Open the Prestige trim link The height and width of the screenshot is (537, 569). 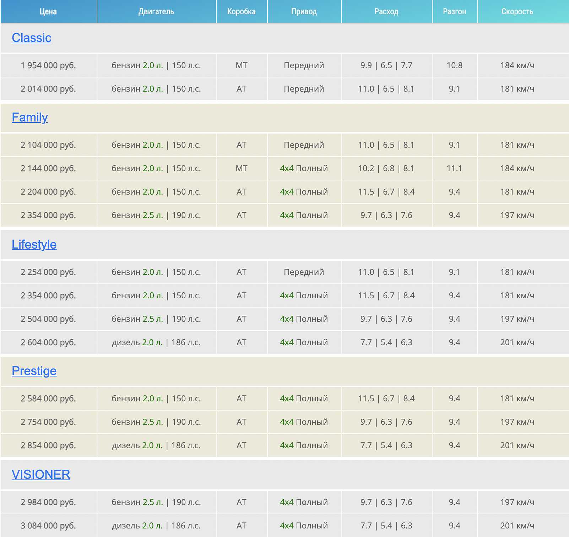pos(34,371)
